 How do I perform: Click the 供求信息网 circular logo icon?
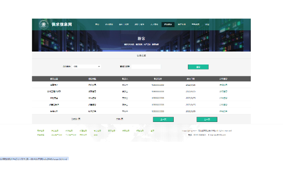[43, 24]
